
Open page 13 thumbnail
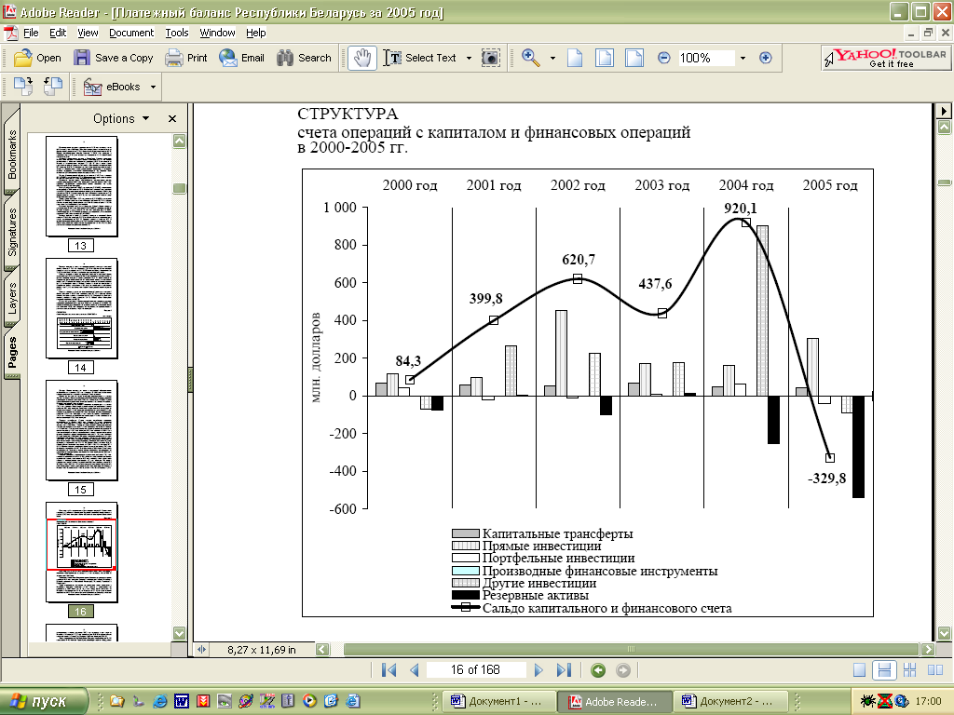point(82,186)
